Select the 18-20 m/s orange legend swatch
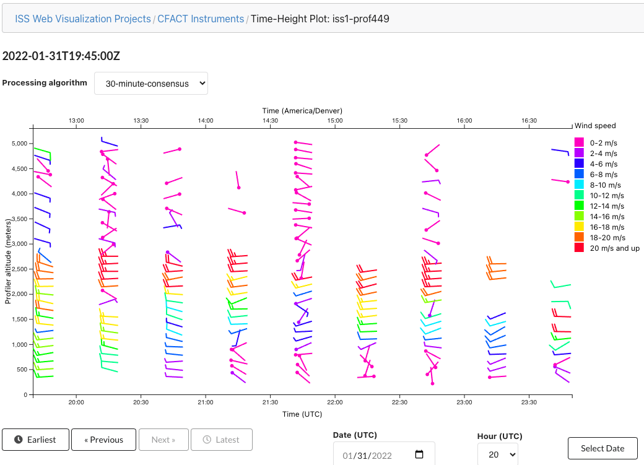The height and width of the screenshot is (465, 644). coord(580,237)
